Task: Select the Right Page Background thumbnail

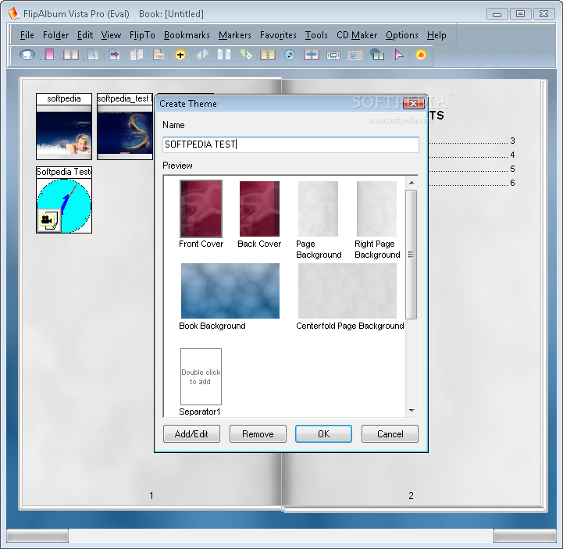Action: pyautogui.click(x=376, y=209)
